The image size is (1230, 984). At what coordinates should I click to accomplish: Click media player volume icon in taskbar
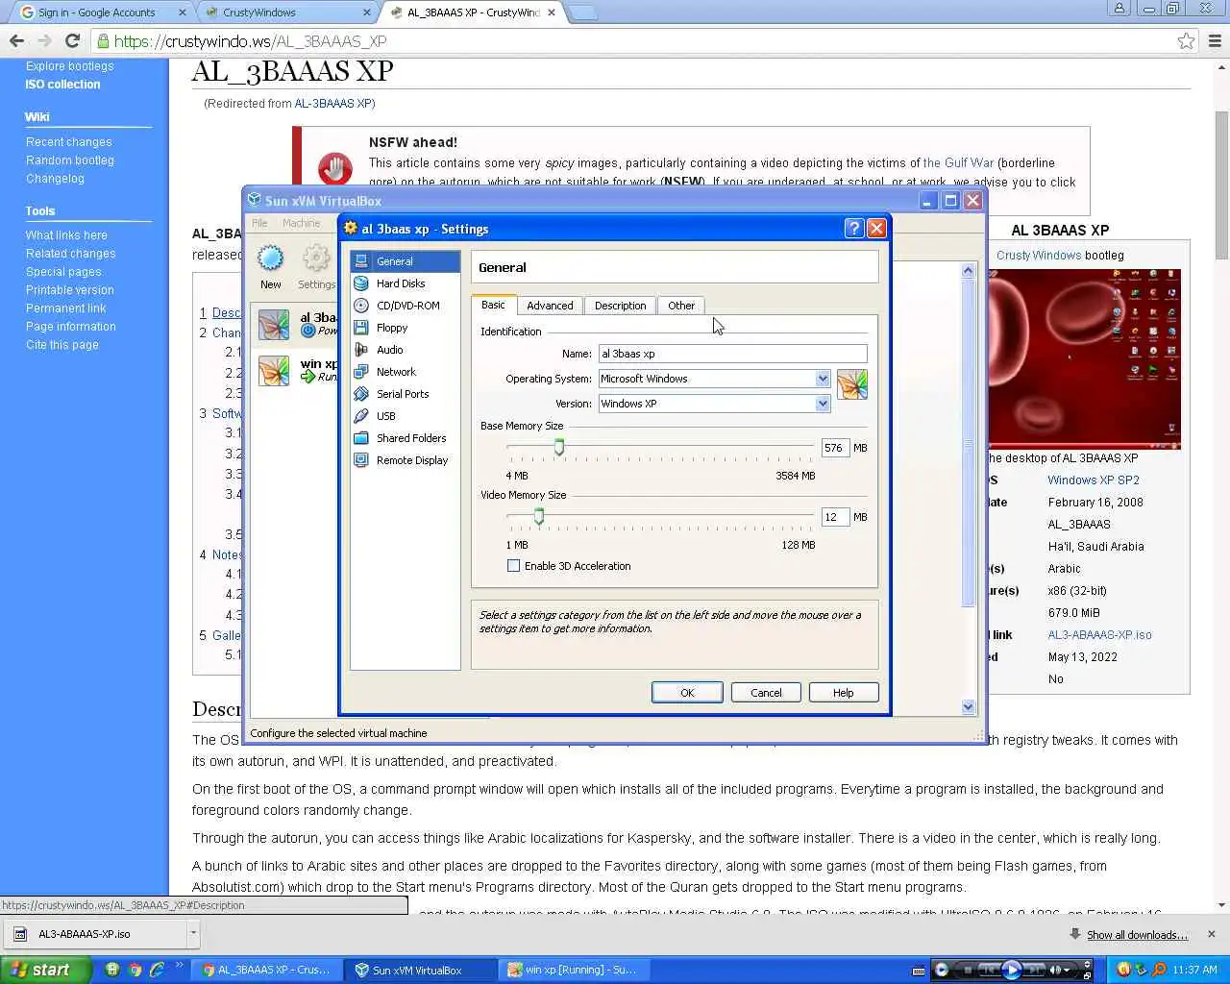click(x=1056, y=970)
